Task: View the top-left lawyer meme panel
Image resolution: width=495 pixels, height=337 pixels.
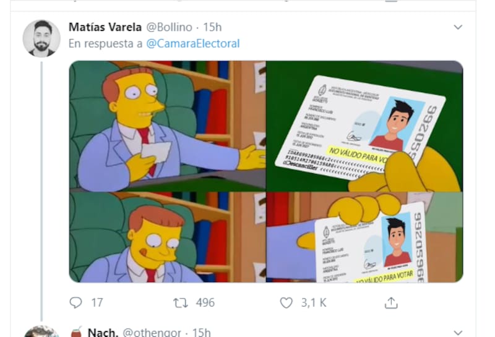Action: pyautogui.click(x=167, y=126)
